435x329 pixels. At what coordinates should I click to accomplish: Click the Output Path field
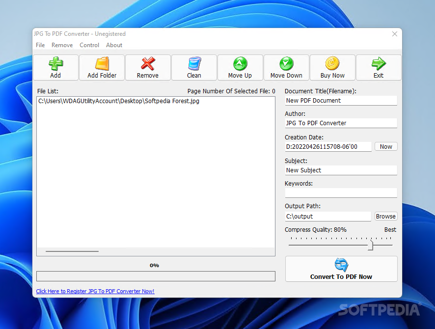[328, 217]
